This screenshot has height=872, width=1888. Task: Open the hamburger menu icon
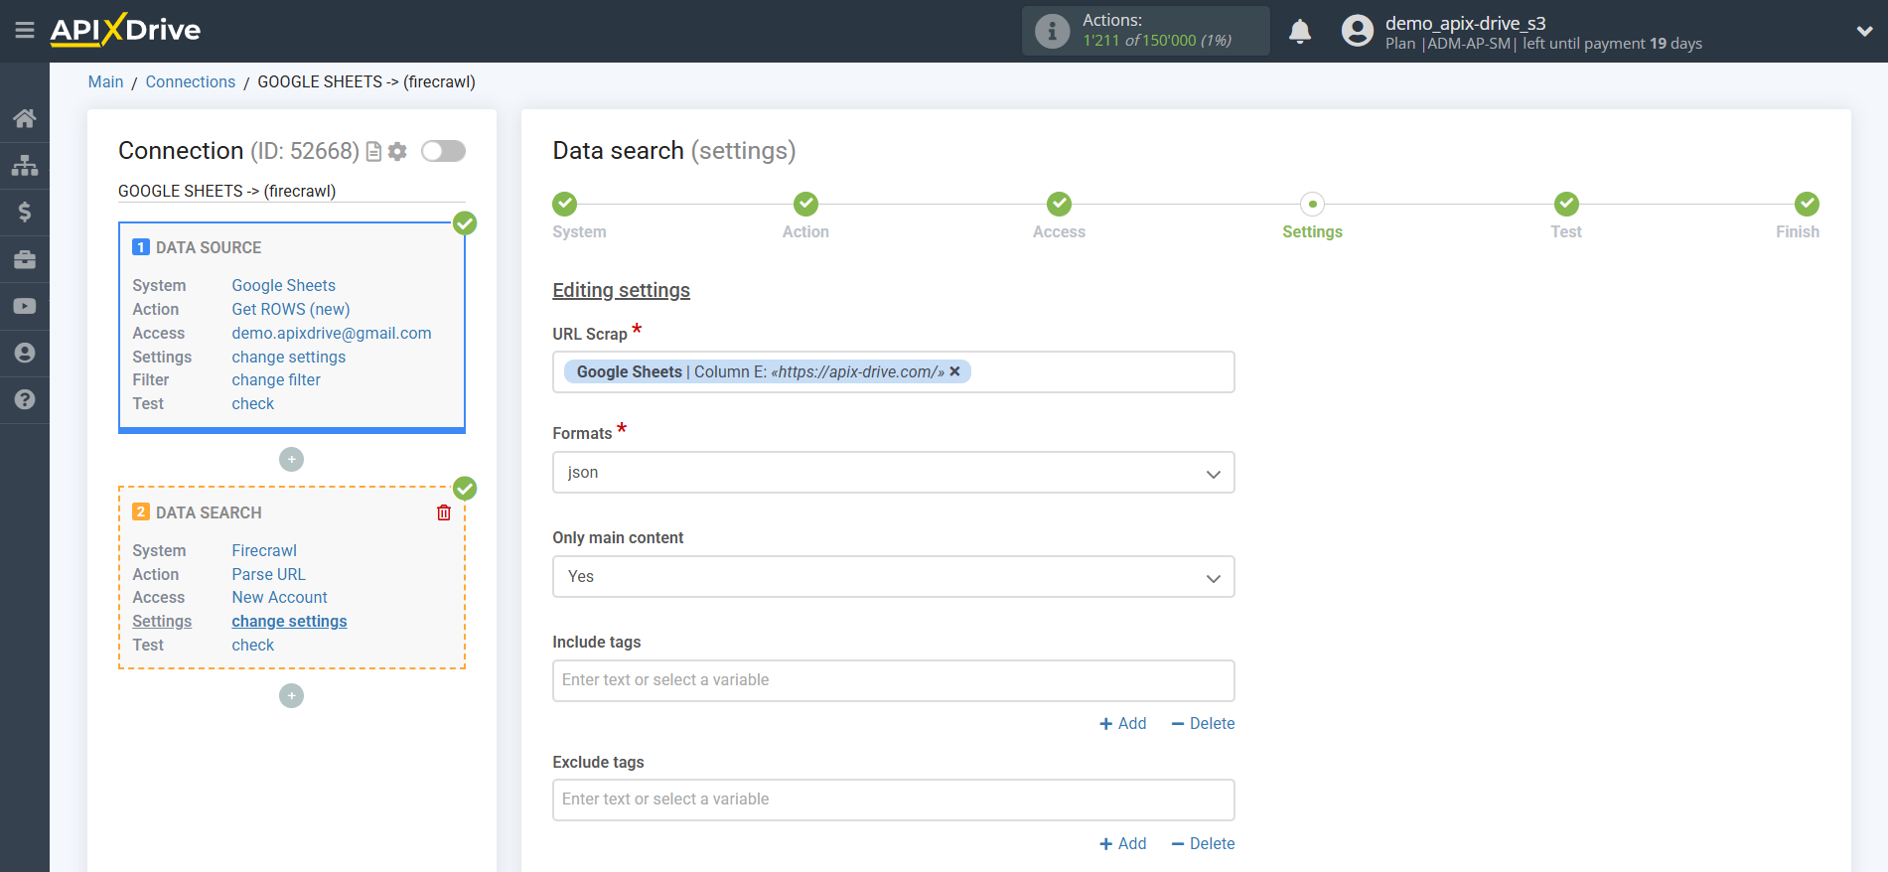coord(25,31)
